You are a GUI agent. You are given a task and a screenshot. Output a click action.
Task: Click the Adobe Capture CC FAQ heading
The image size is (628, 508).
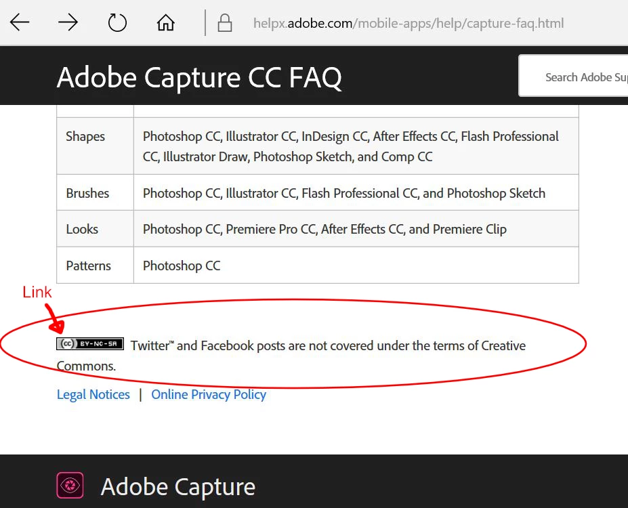199,77
